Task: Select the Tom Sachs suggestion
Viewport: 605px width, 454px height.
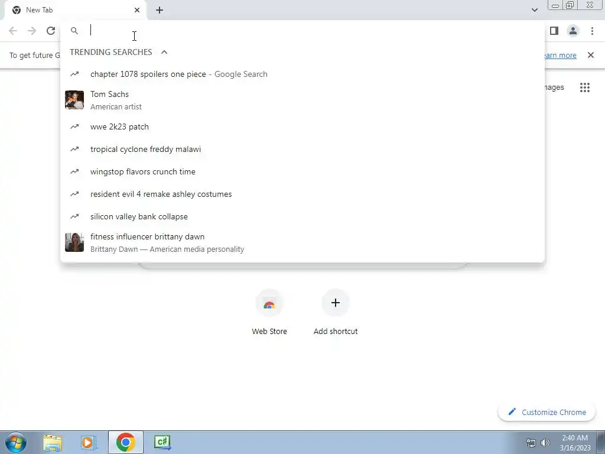Action: coord(302,100)
